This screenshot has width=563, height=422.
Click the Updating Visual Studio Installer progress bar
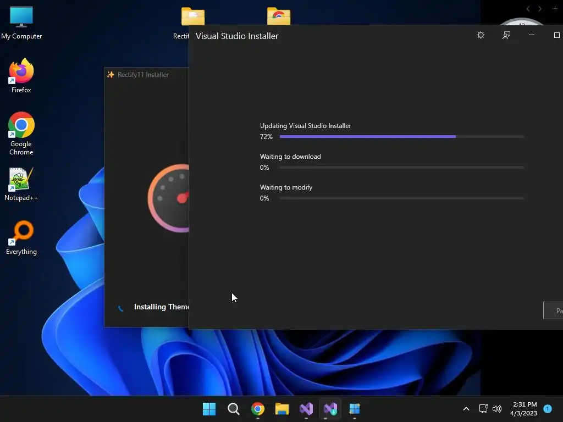[402, 137]
